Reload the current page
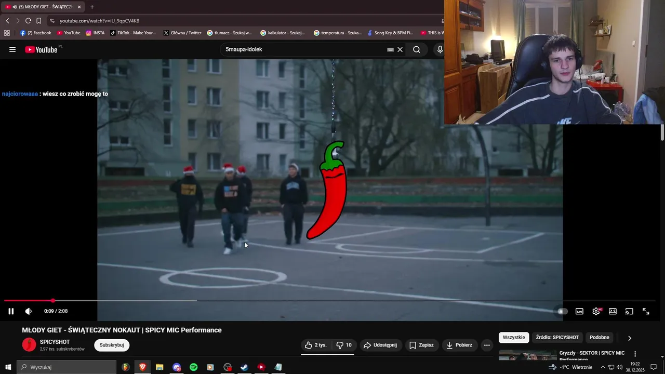 [x=28, y=21]
